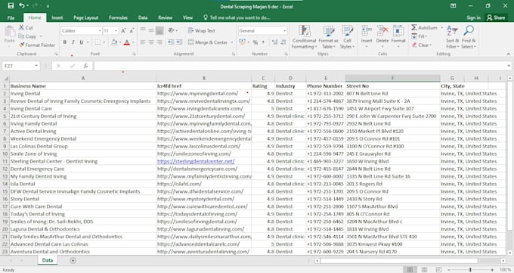
Task: Click the Find & Select magnifier icon
Action: click(469, 30)
